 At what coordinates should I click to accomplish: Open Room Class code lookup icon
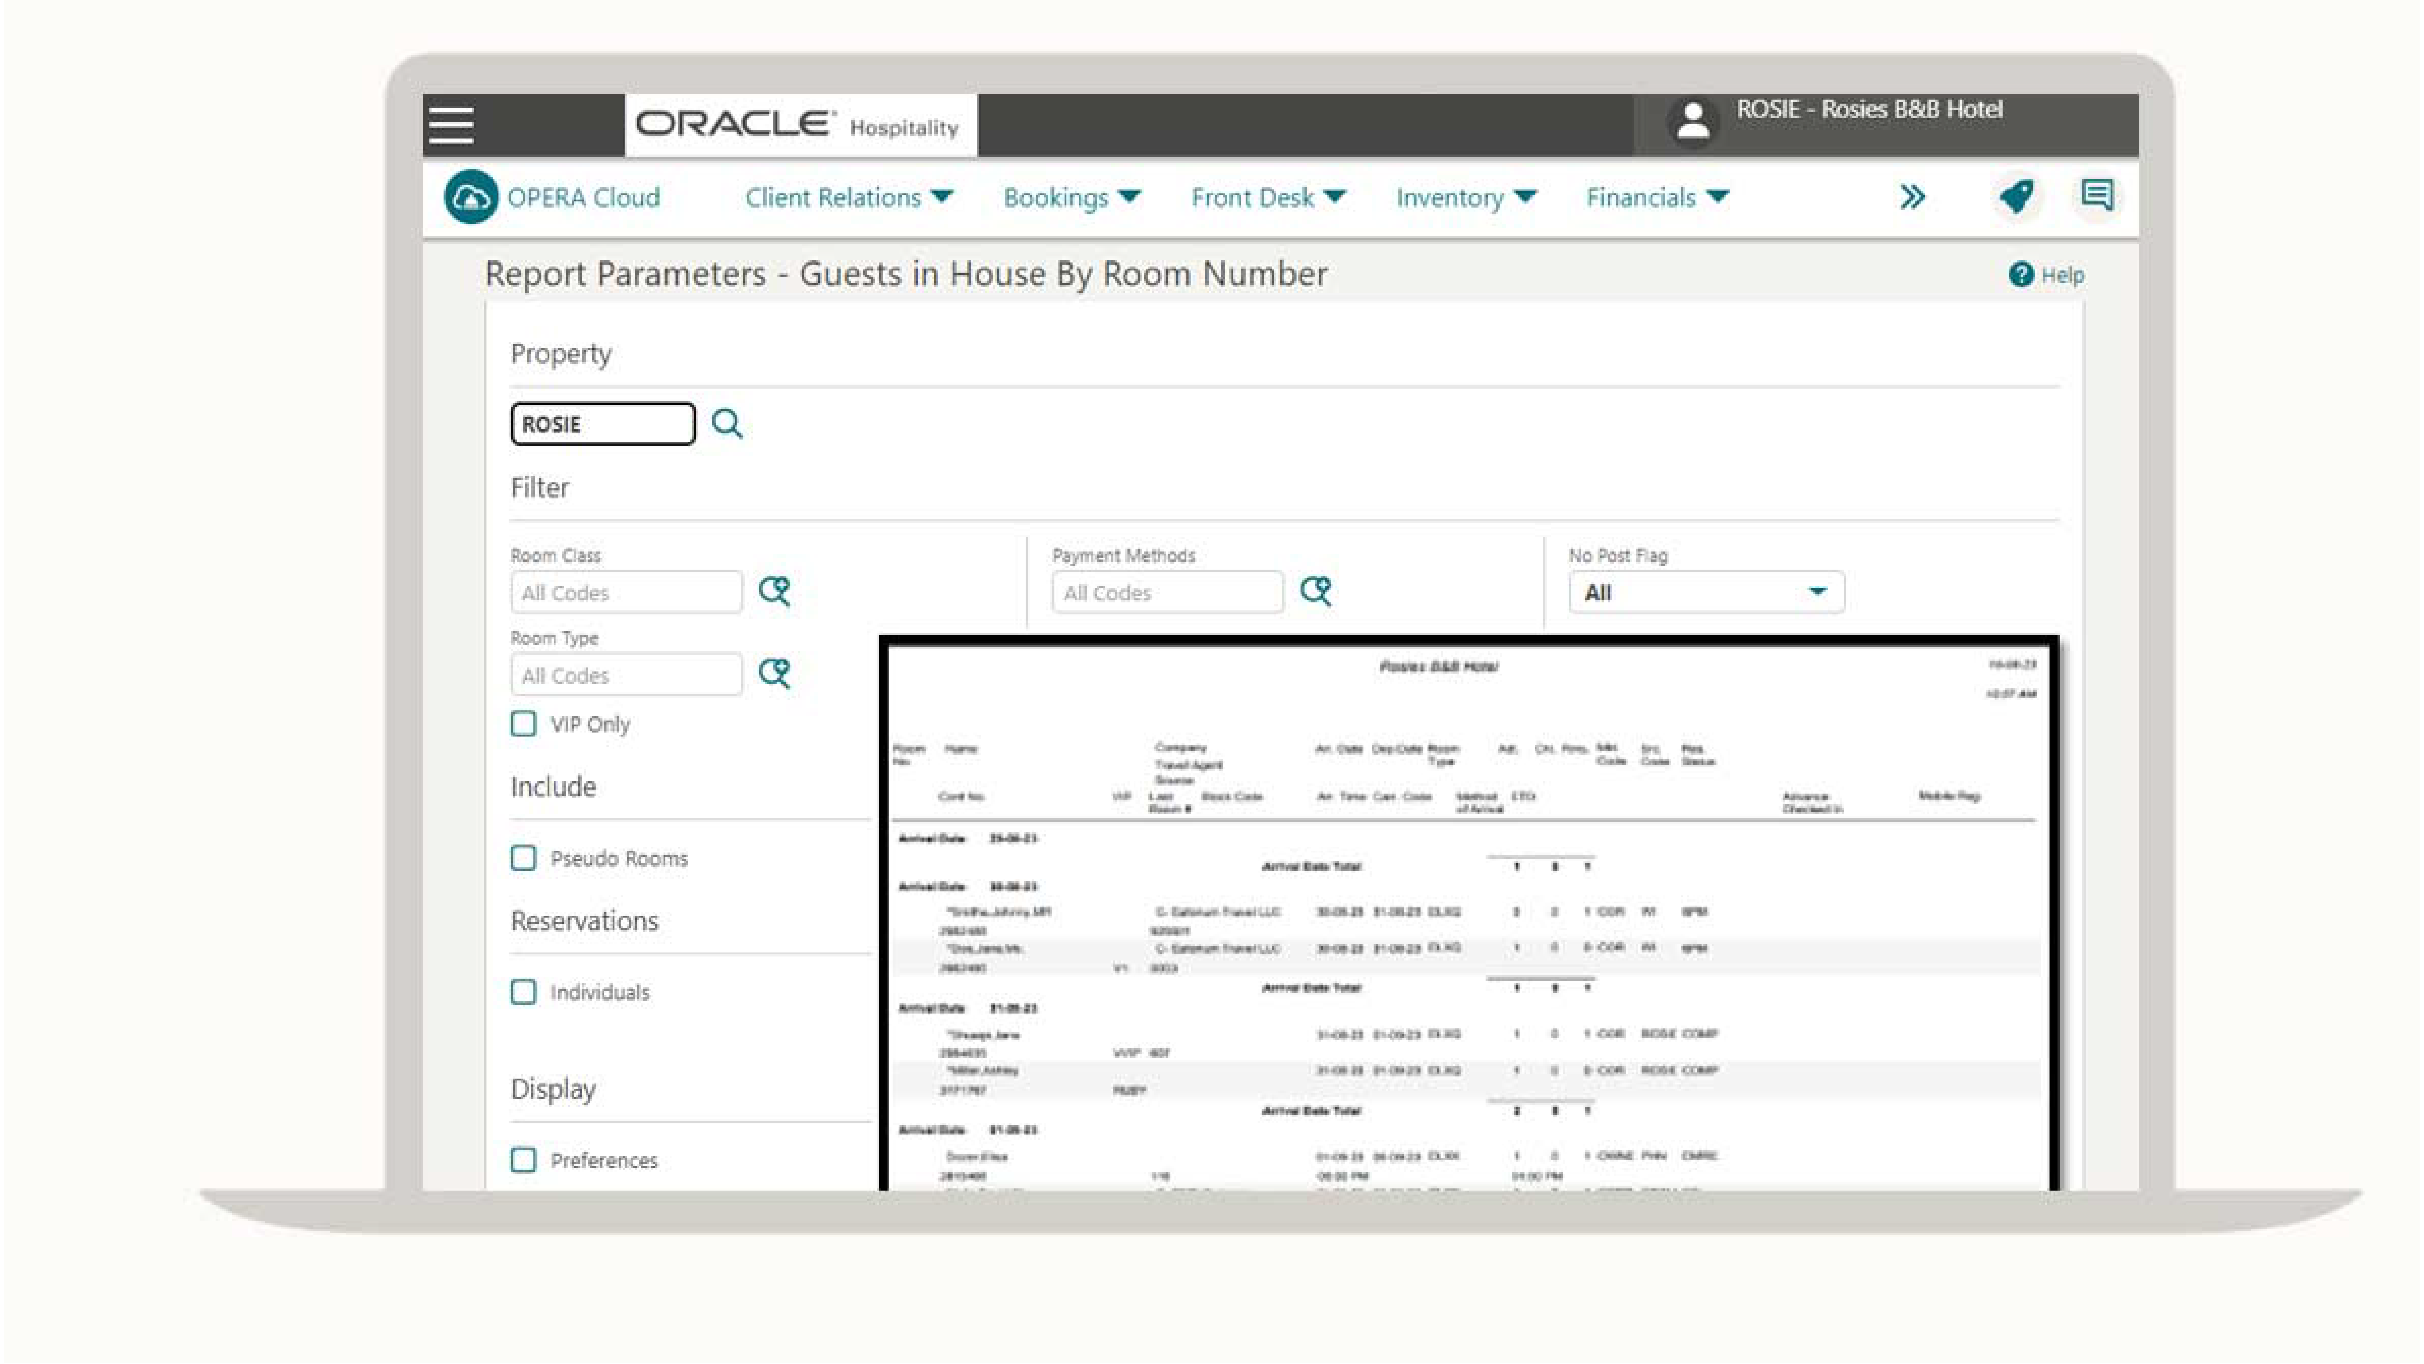774,592
